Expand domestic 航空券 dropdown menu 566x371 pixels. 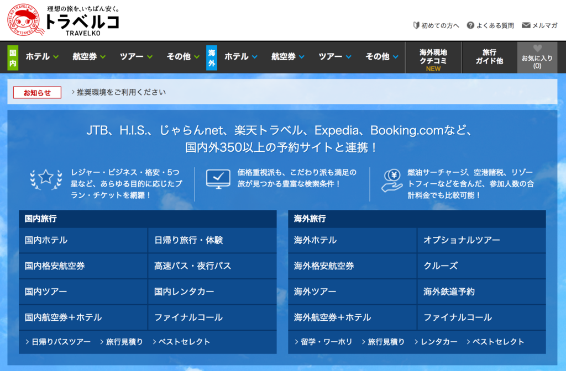tap(89, 57)
